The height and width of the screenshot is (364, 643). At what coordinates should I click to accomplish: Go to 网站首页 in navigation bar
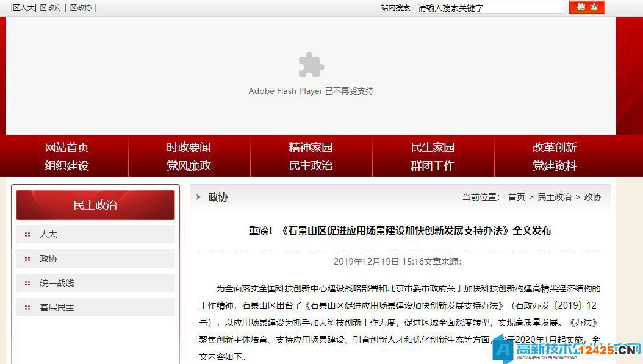click(x=66, y=148)
